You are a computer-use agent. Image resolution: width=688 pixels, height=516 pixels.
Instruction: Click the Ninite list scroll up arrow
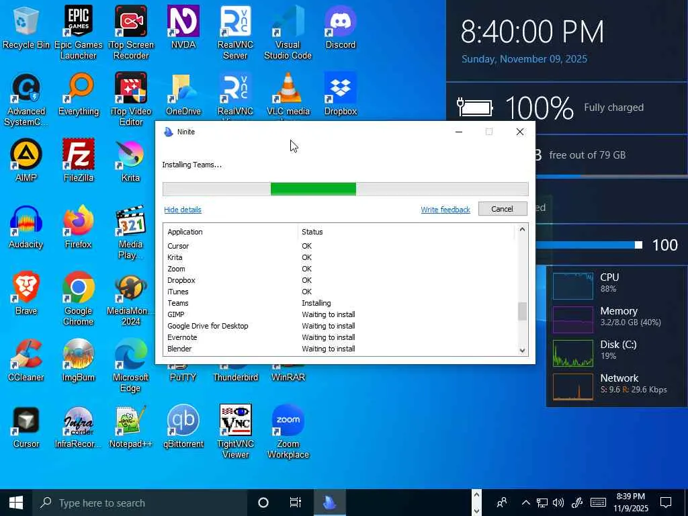pyautogui.click(x=522, y=229)
